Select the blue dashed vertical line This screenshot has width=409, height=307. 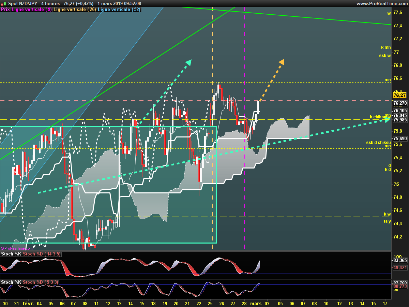[163, 130]
